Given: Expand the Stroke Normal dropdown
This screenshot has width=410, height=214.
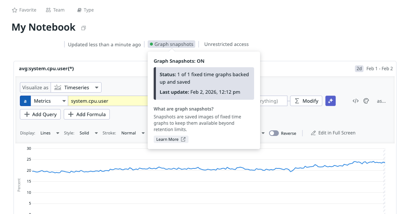Looking at the screenshot, I should [133, 133].
